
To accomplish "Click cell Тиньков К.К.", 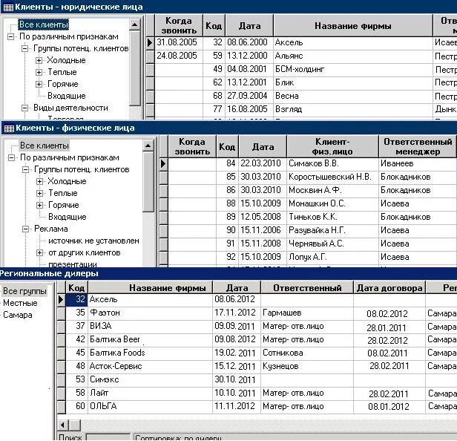I will click(332, 217).
